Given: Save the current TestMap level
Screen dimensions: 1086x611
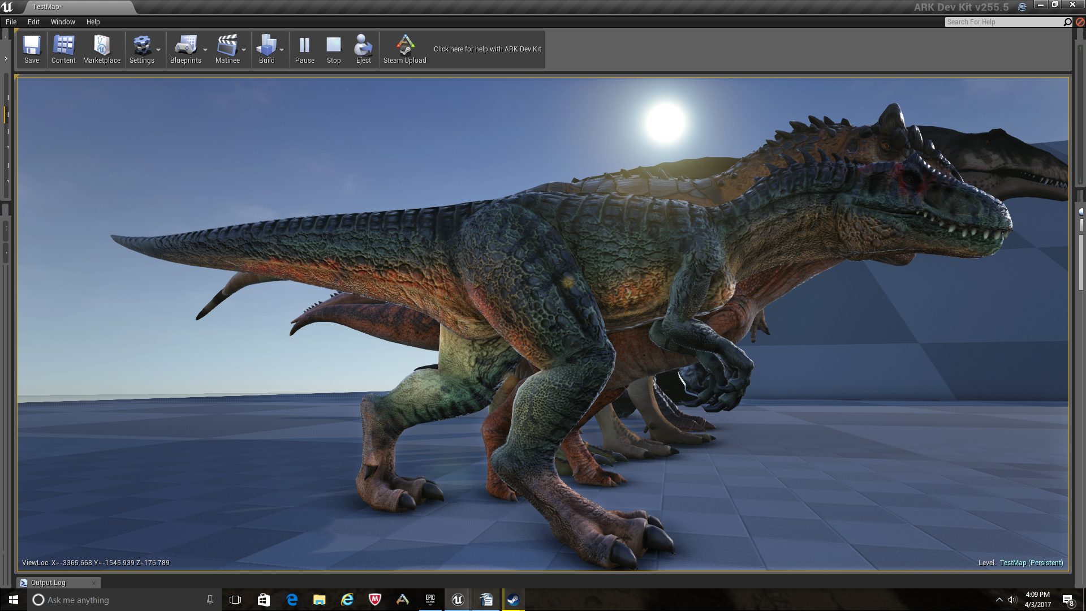Looking at the screenshot, I should pyautogui.click(x=32, y=50).
